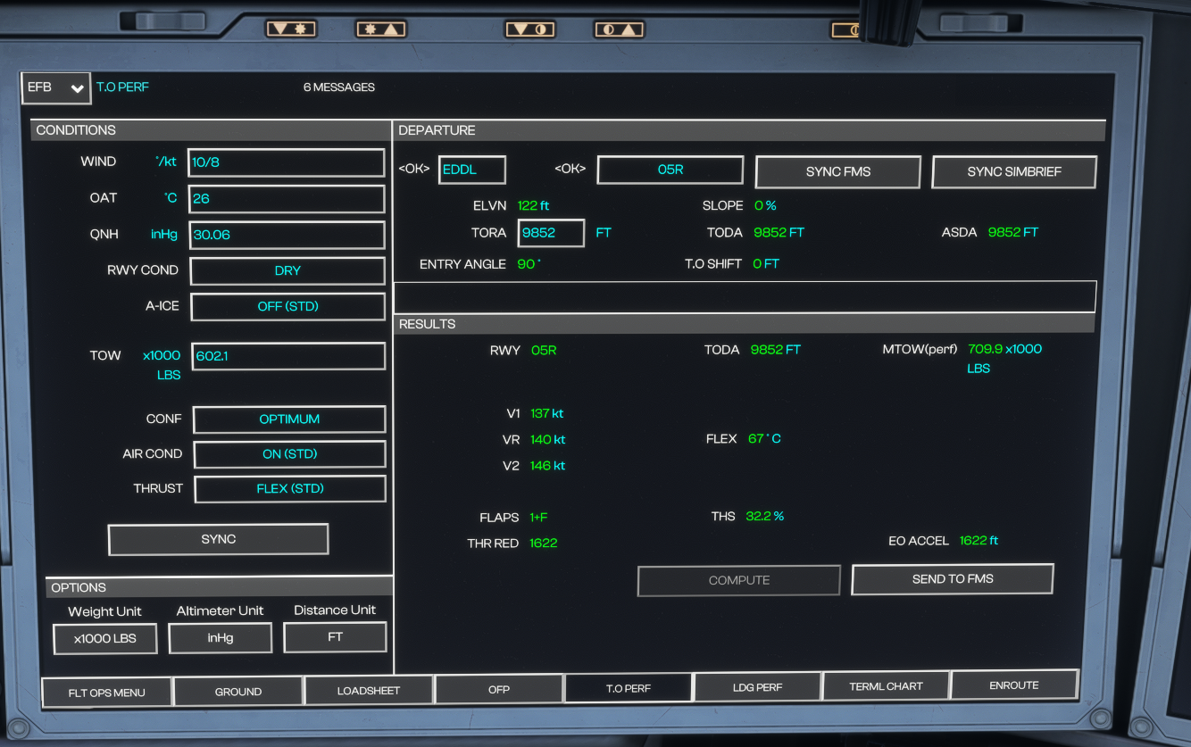Select the QNH pressure field
Screen dimensions: 1191x747
286,235
